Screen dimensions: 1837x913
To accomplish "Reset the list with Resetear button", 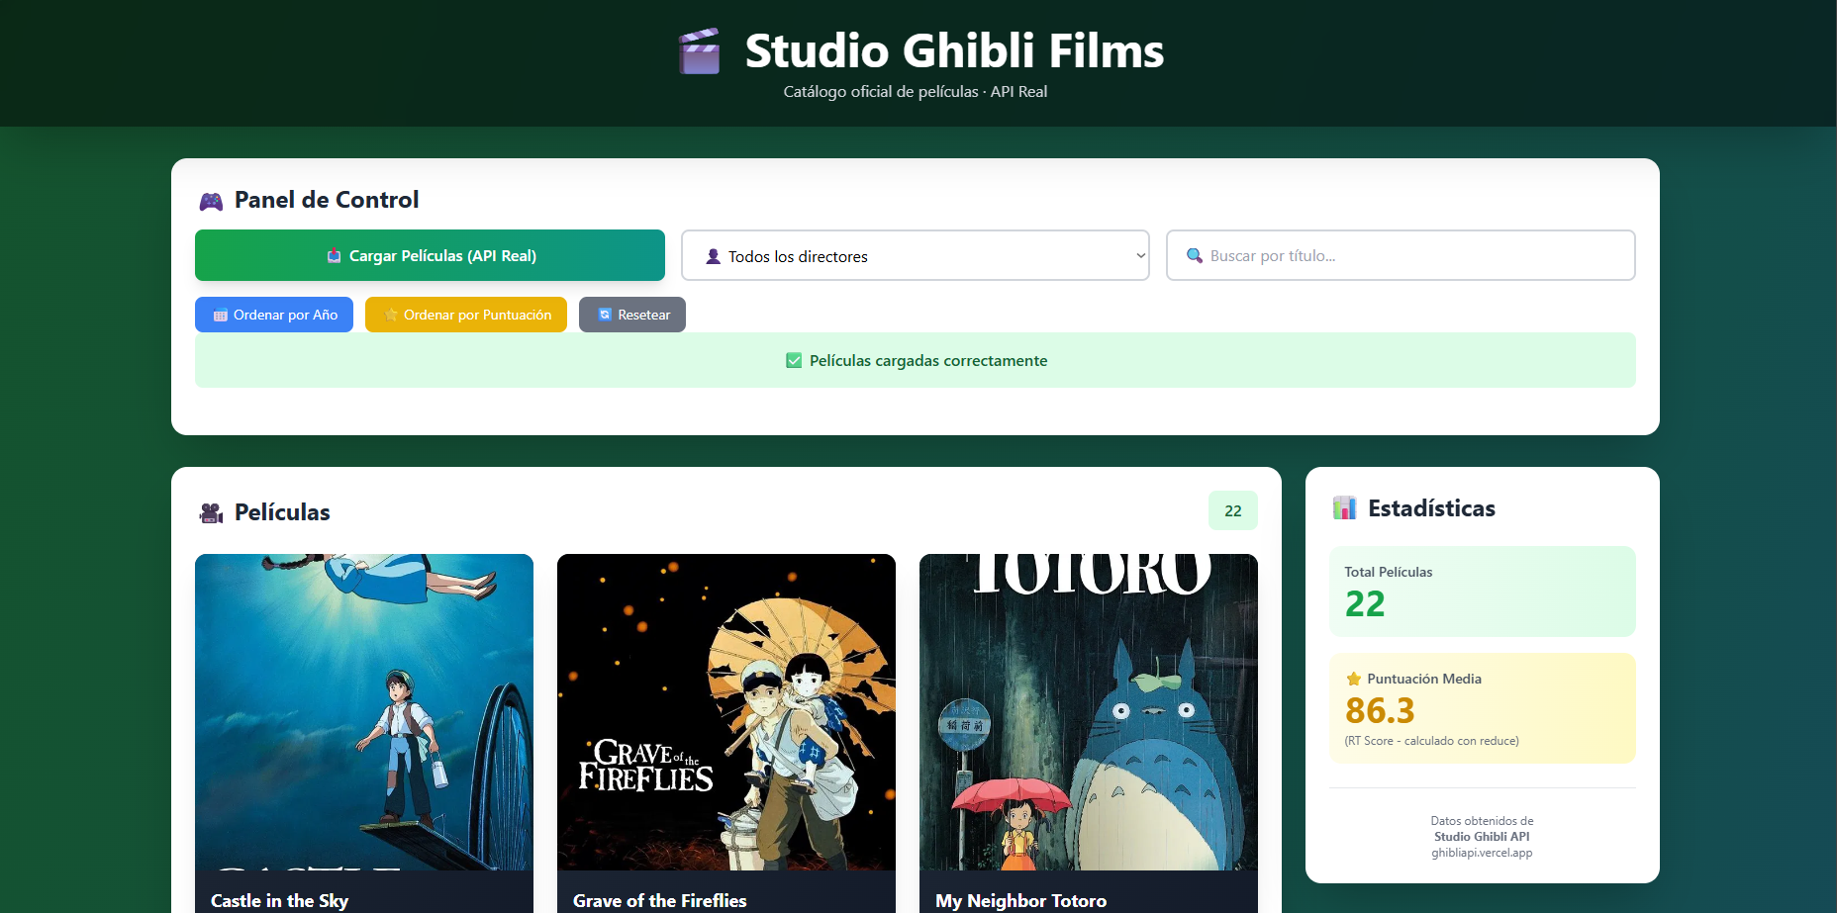I will 632,315.
